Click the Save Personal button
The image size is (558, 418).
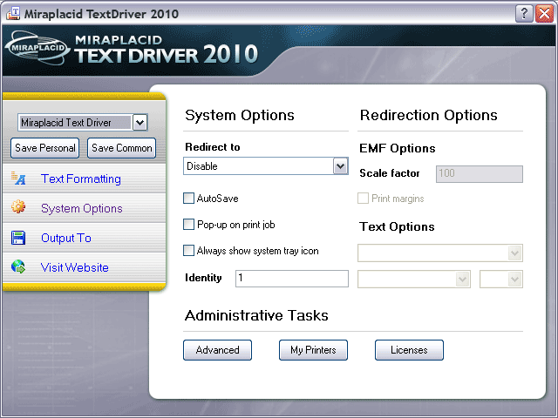pos(44,148)
